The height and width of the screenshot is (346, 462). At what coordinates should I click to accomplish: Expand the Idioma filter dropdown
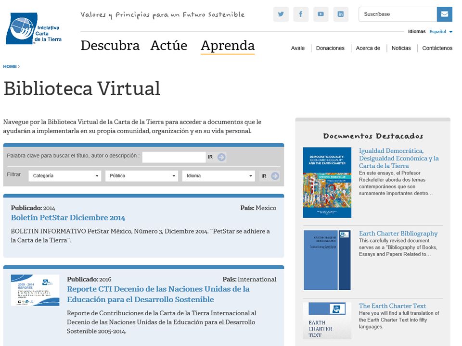[x=218, y=176]
